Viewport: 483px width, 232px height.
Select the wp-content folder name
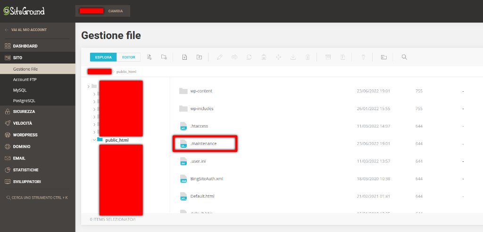201,91
